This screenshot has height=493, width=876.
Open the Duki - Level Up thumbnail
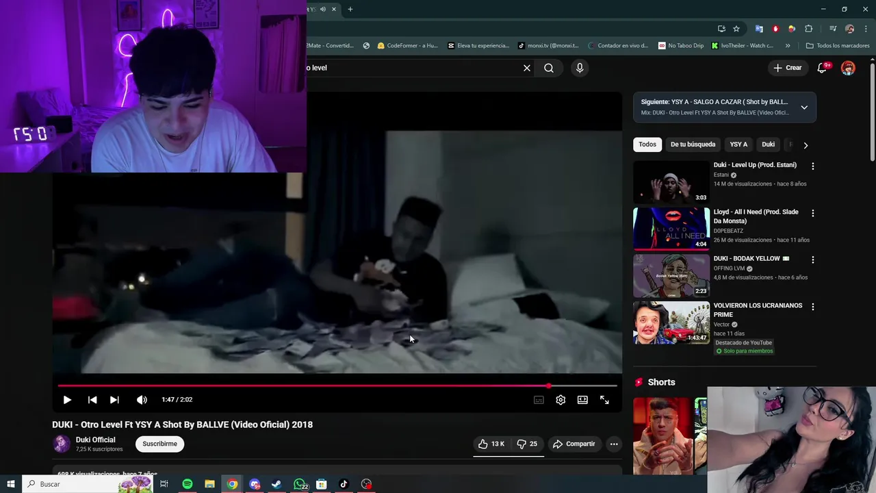tap(671, 181)
